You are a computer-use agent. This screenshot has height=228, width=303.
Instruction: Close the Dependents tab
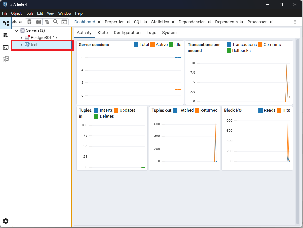click(x=242, y=22)
